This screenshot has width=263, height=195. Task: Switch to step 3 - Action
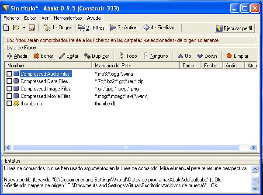[124, 28]
